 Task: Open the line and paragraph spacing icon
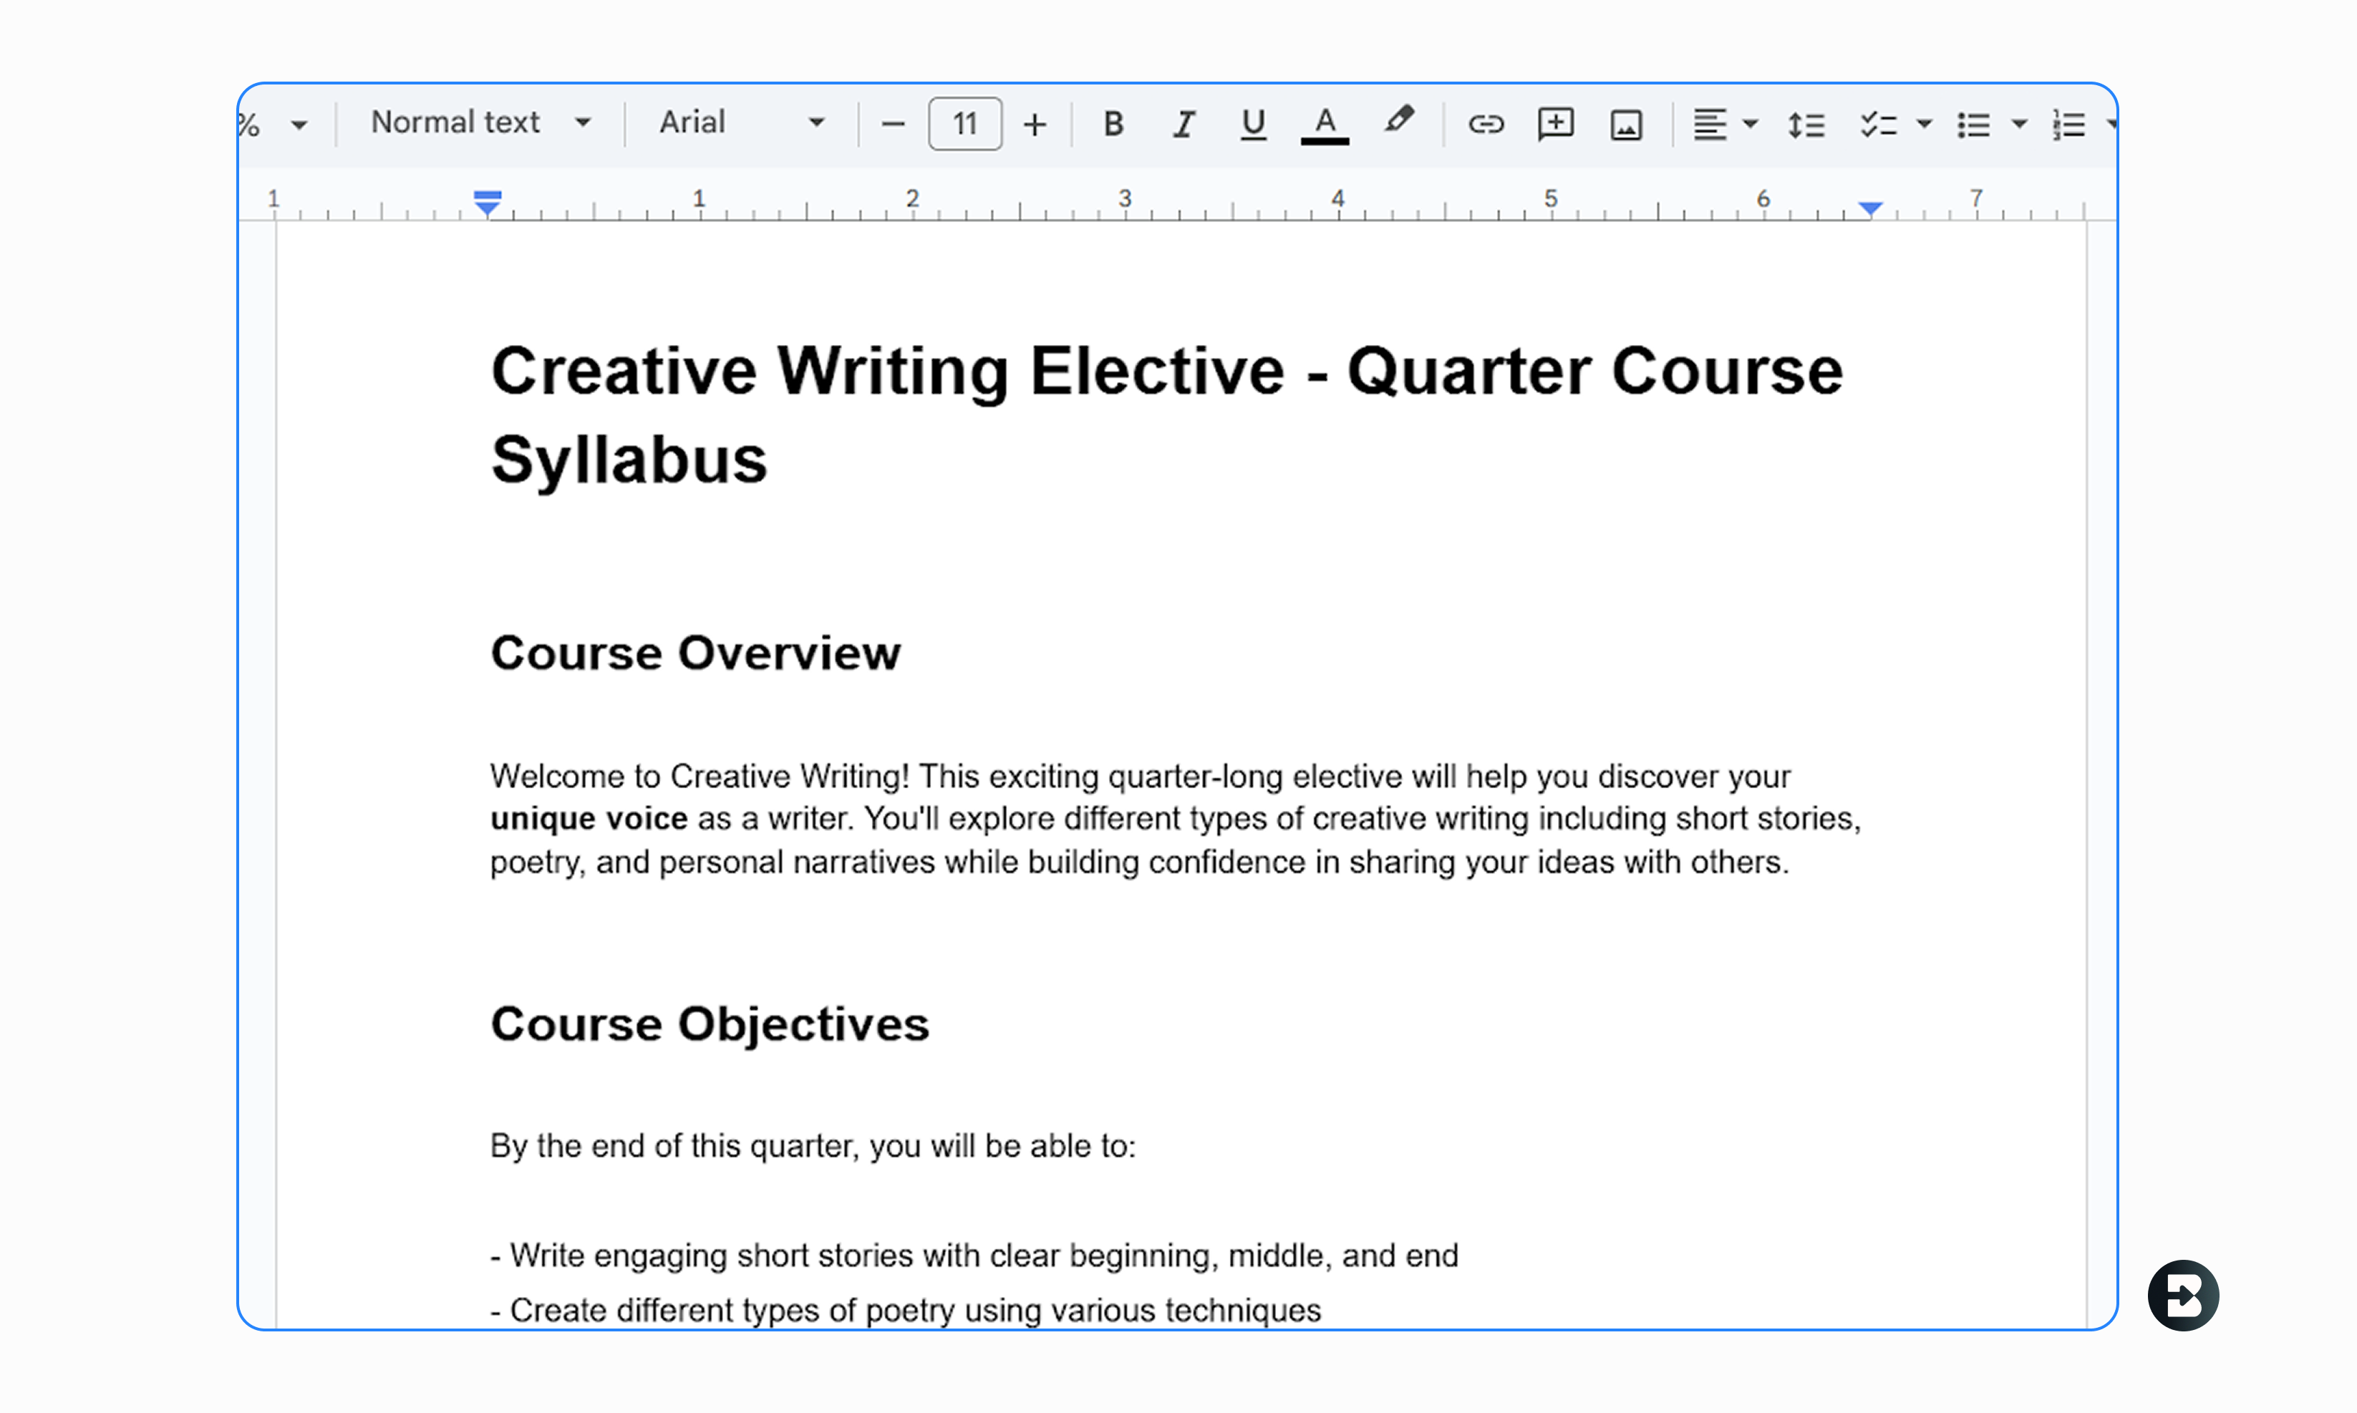(x=1806, y=125)
